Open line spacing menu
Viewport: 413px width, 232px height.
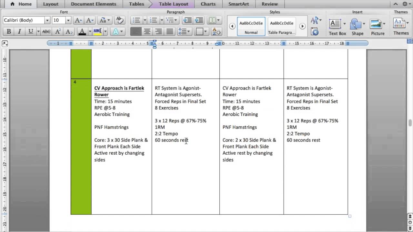click(184, 32)
